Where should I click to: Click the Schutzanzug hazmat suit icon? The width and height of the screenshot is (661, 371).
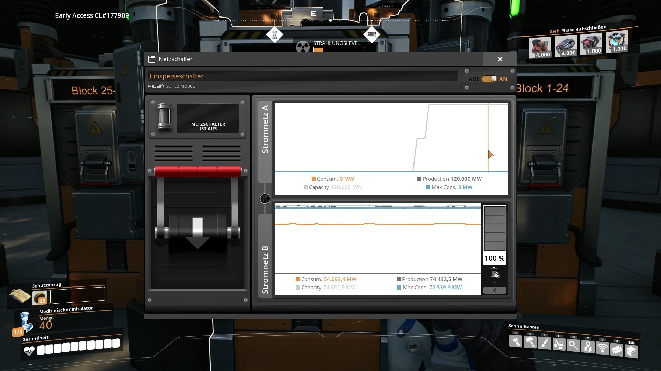20,295
